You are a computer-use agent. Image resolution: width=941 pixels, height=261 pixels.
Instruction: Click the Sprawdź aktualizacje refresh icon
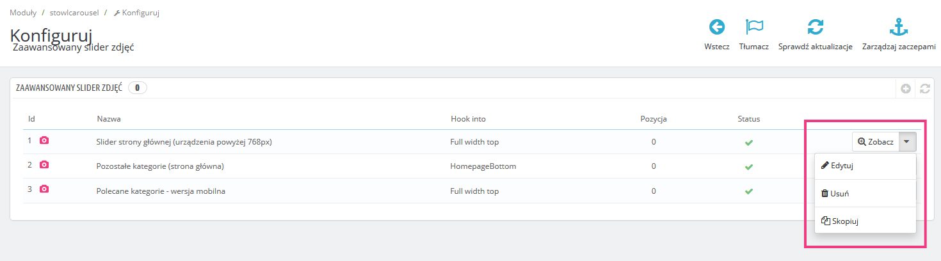pos(815,27)
